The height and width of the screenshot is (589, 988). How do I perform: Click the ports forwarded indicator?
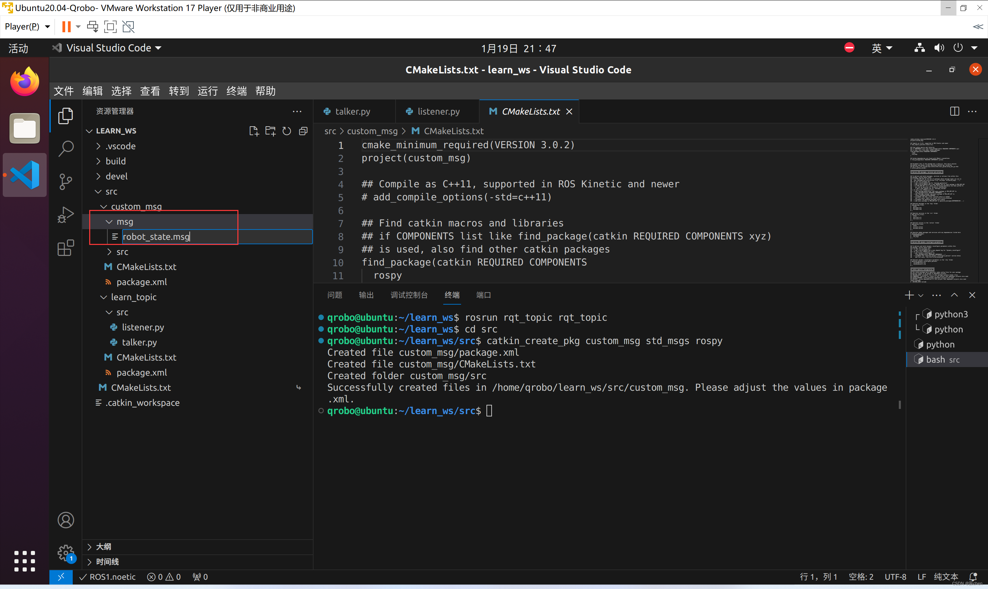pos(200,577)
